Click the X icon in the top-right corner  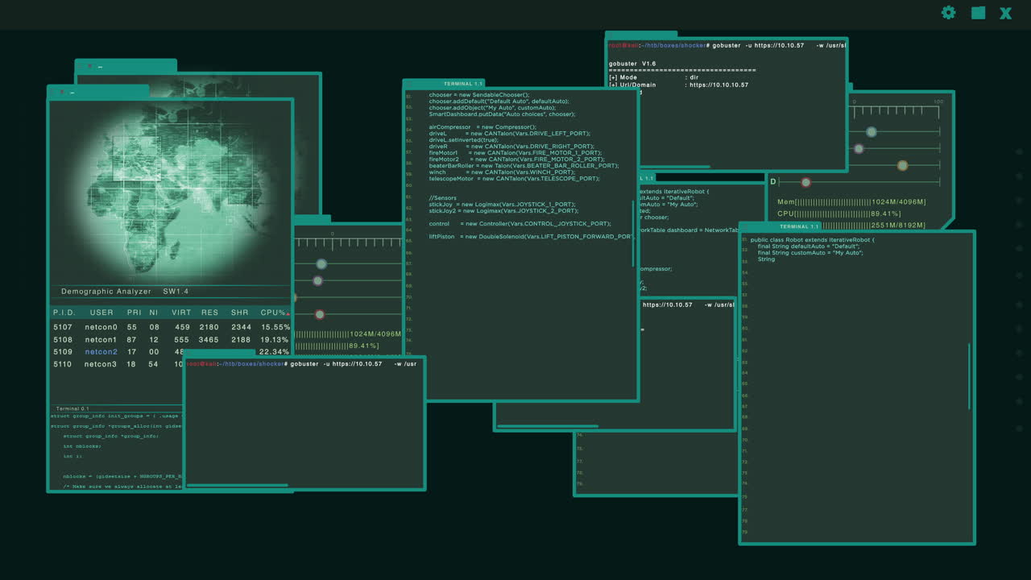(x=1005, y=13)
